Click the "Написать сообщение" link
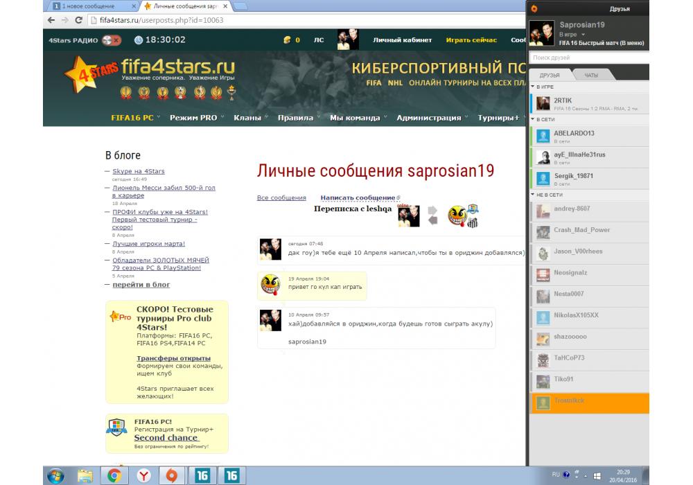Screen dimensions: 693x485 pos(358,198)
